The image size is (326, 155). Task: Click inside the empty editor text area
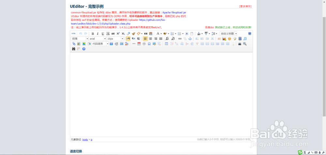[161, 95]
